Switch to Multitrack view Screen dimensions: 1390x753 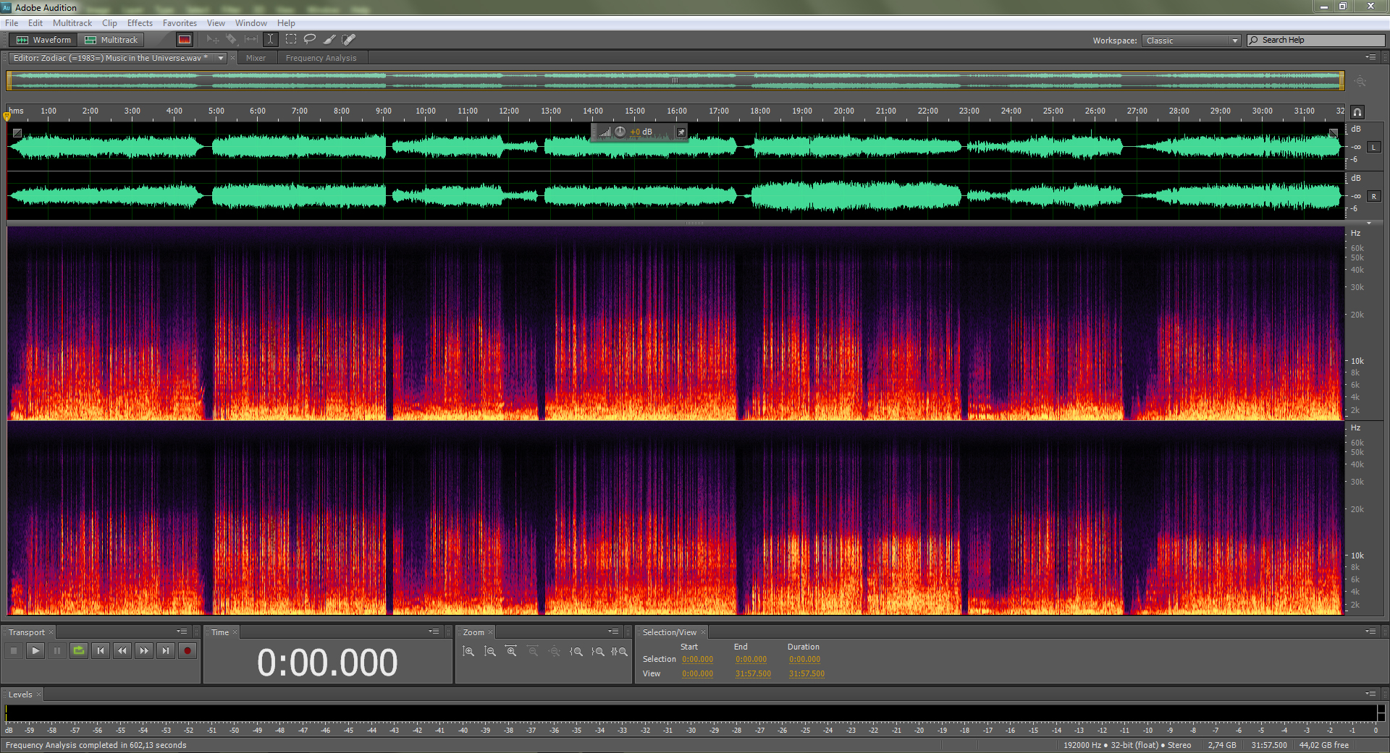tap(111, 40)
